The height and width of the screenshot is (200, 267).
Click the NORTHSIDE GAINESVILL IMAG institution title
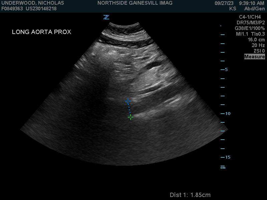pyautogui.click(x=135, y=3)
